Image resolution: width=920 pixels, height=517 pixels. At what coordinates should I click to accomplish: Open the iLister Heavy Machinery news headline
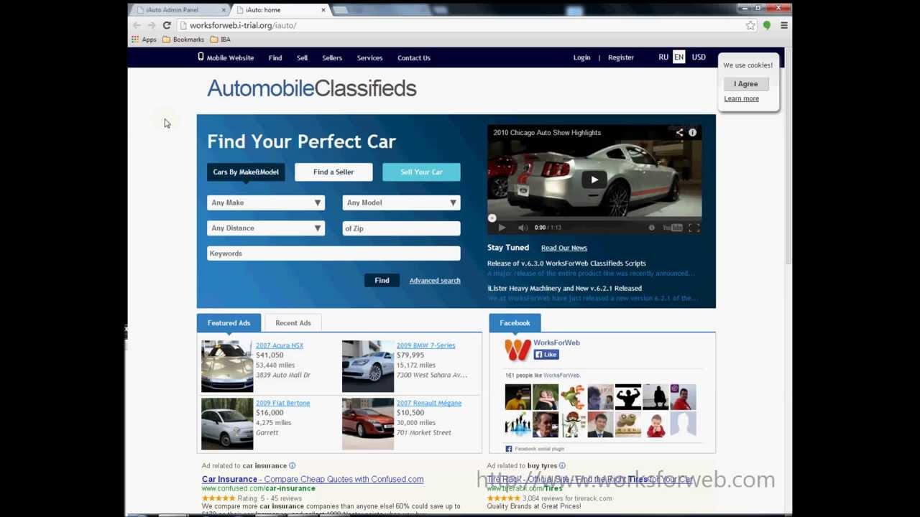coord(564,289)
